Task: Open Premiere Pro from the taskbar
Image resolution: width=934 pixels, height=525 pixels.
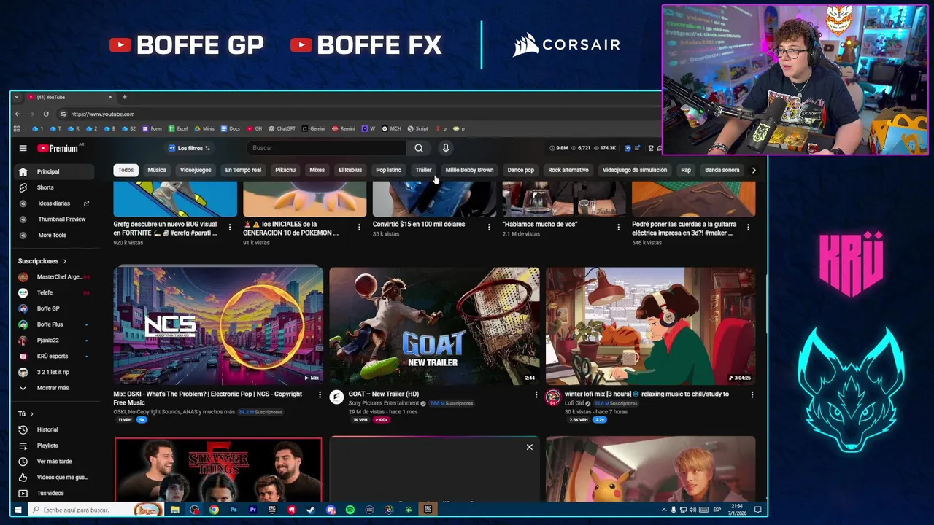Action: 253,510
